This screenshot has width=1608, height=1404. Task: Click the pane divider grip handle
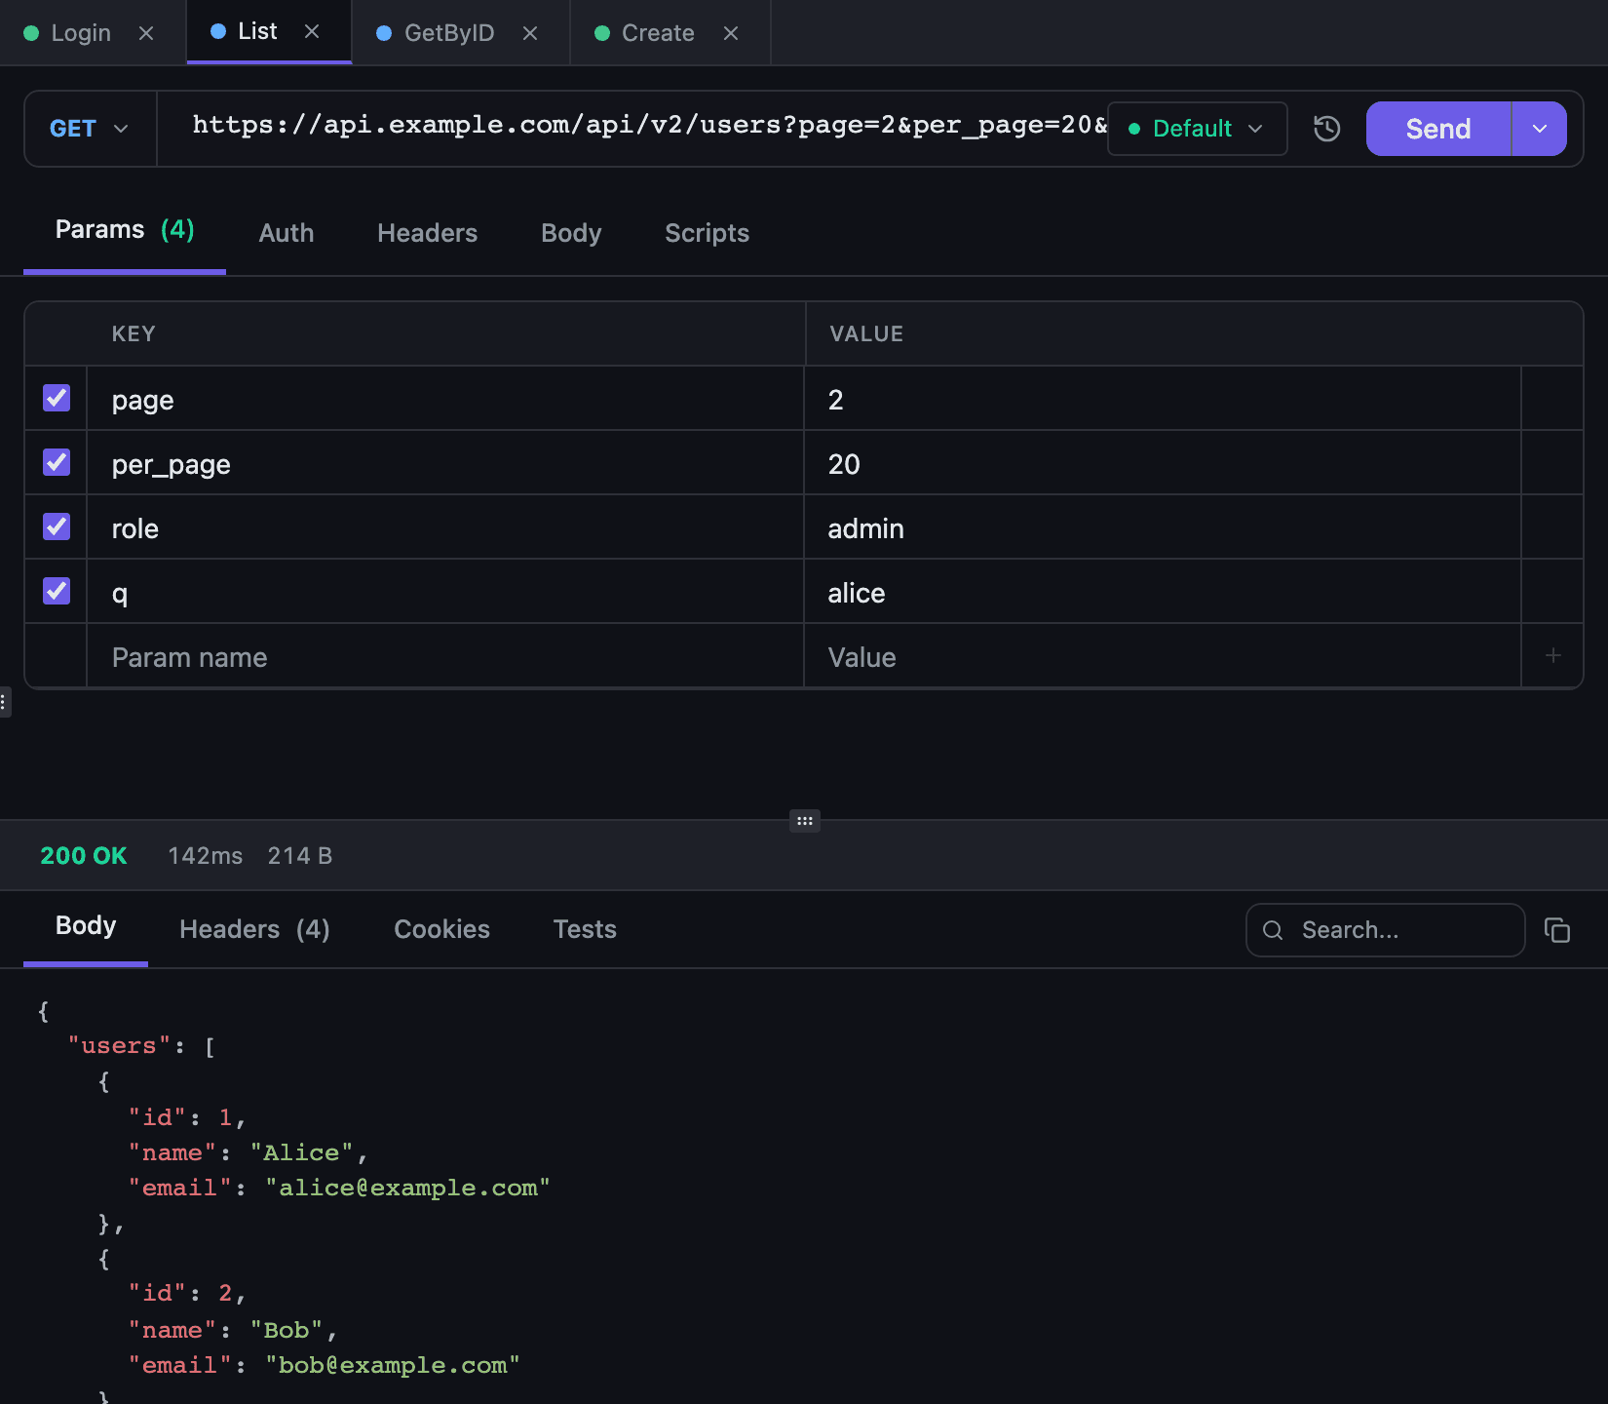click(x=805, y=821)
